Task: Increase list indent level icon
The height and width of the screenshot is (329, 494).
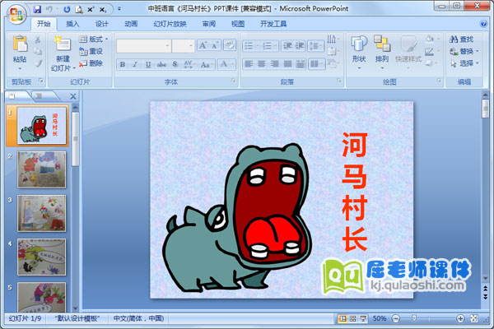Action: pyautogui.click(x=300, y=46)
